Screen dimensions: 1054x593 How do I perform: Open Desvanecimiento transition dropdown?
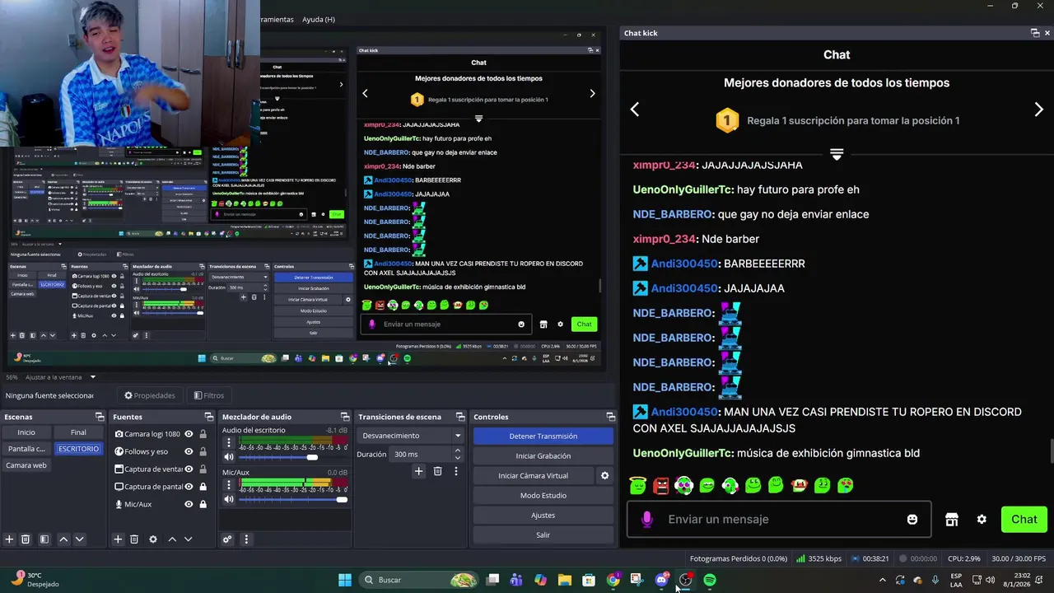click(412, 436)
